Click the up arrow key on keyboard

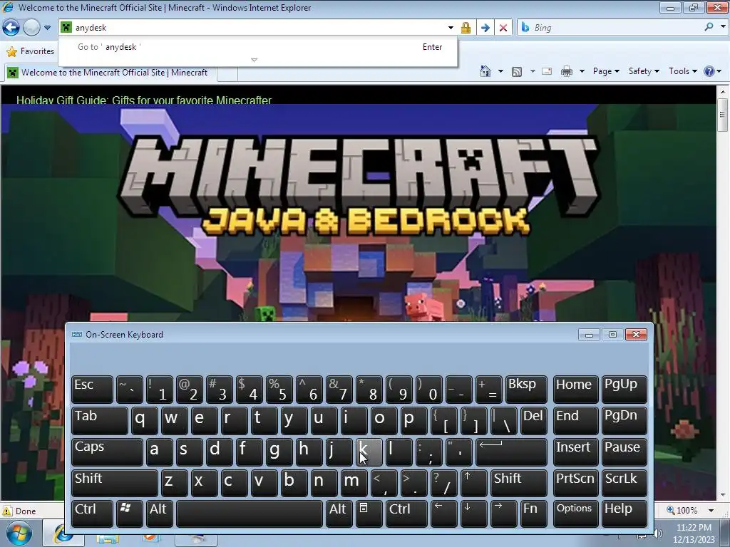pos(474,483)
